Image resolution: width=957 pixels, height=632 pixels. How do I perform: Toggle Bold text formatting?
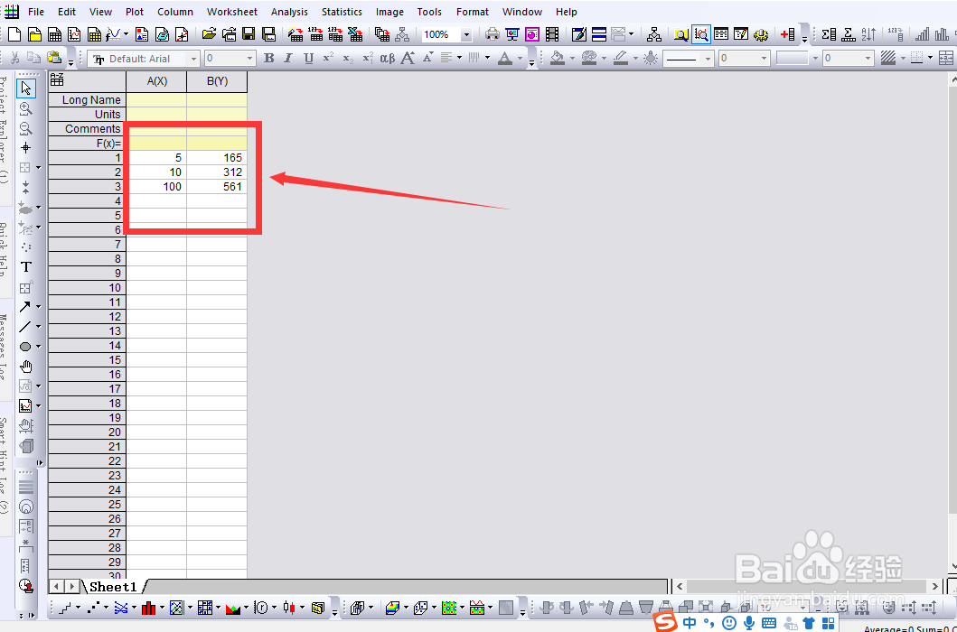(268, 58)
